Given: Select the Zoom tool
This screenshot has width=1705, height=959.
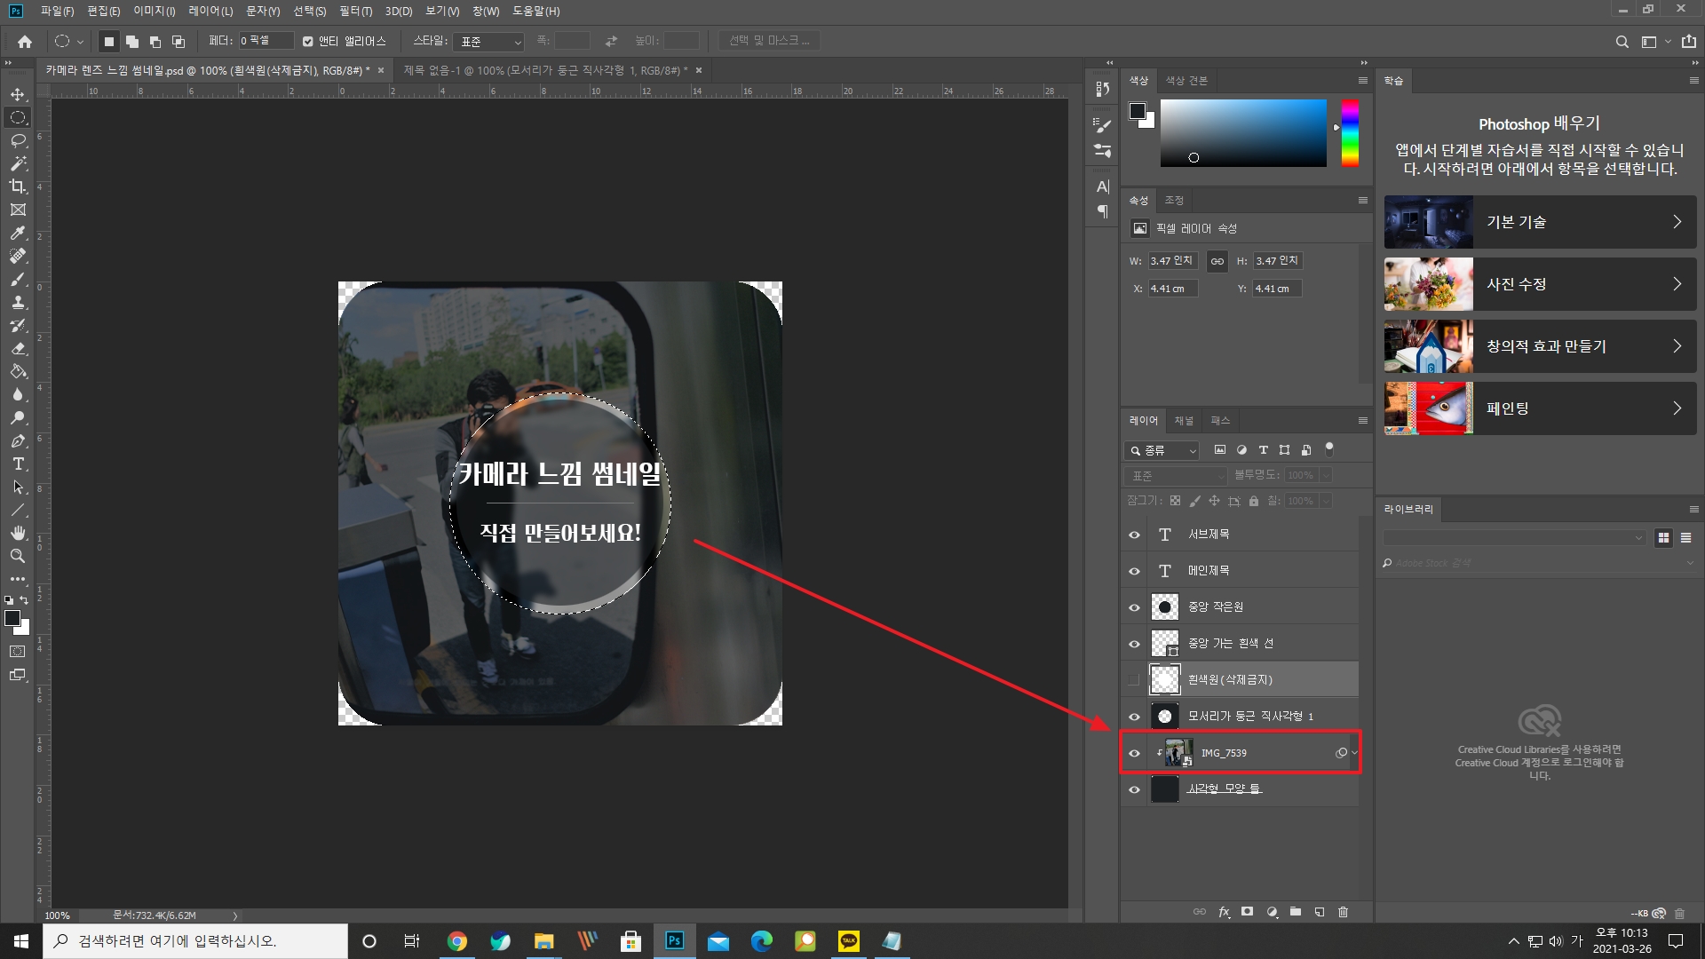Looking at the screenshot, I should tap(18, 556).
